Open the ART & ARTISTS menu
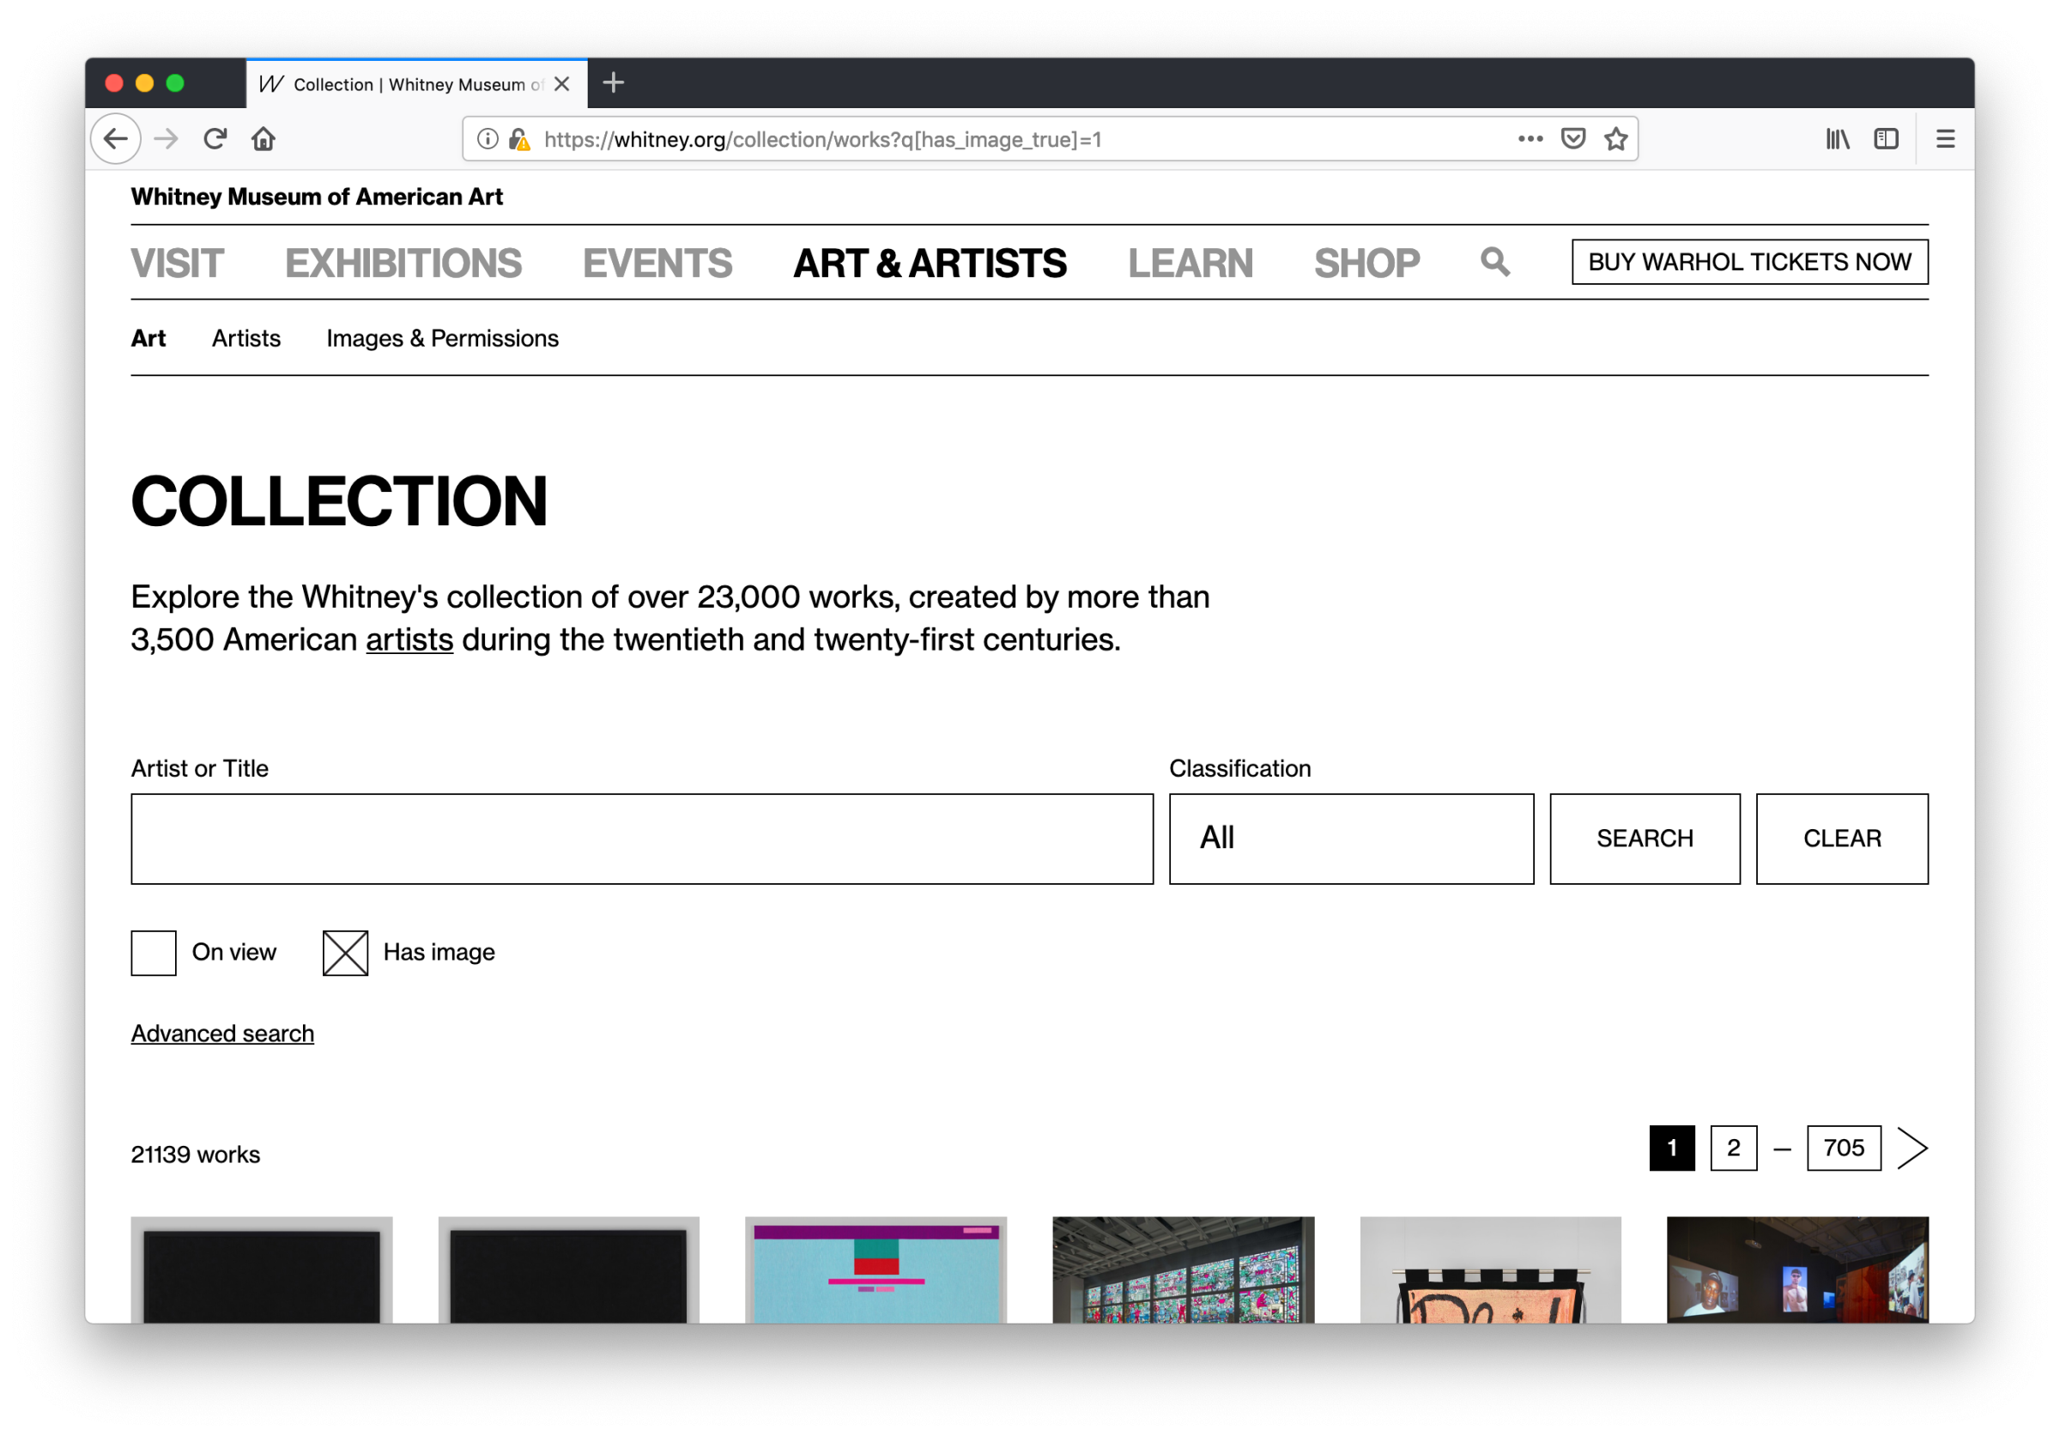 tap(930, 264)
